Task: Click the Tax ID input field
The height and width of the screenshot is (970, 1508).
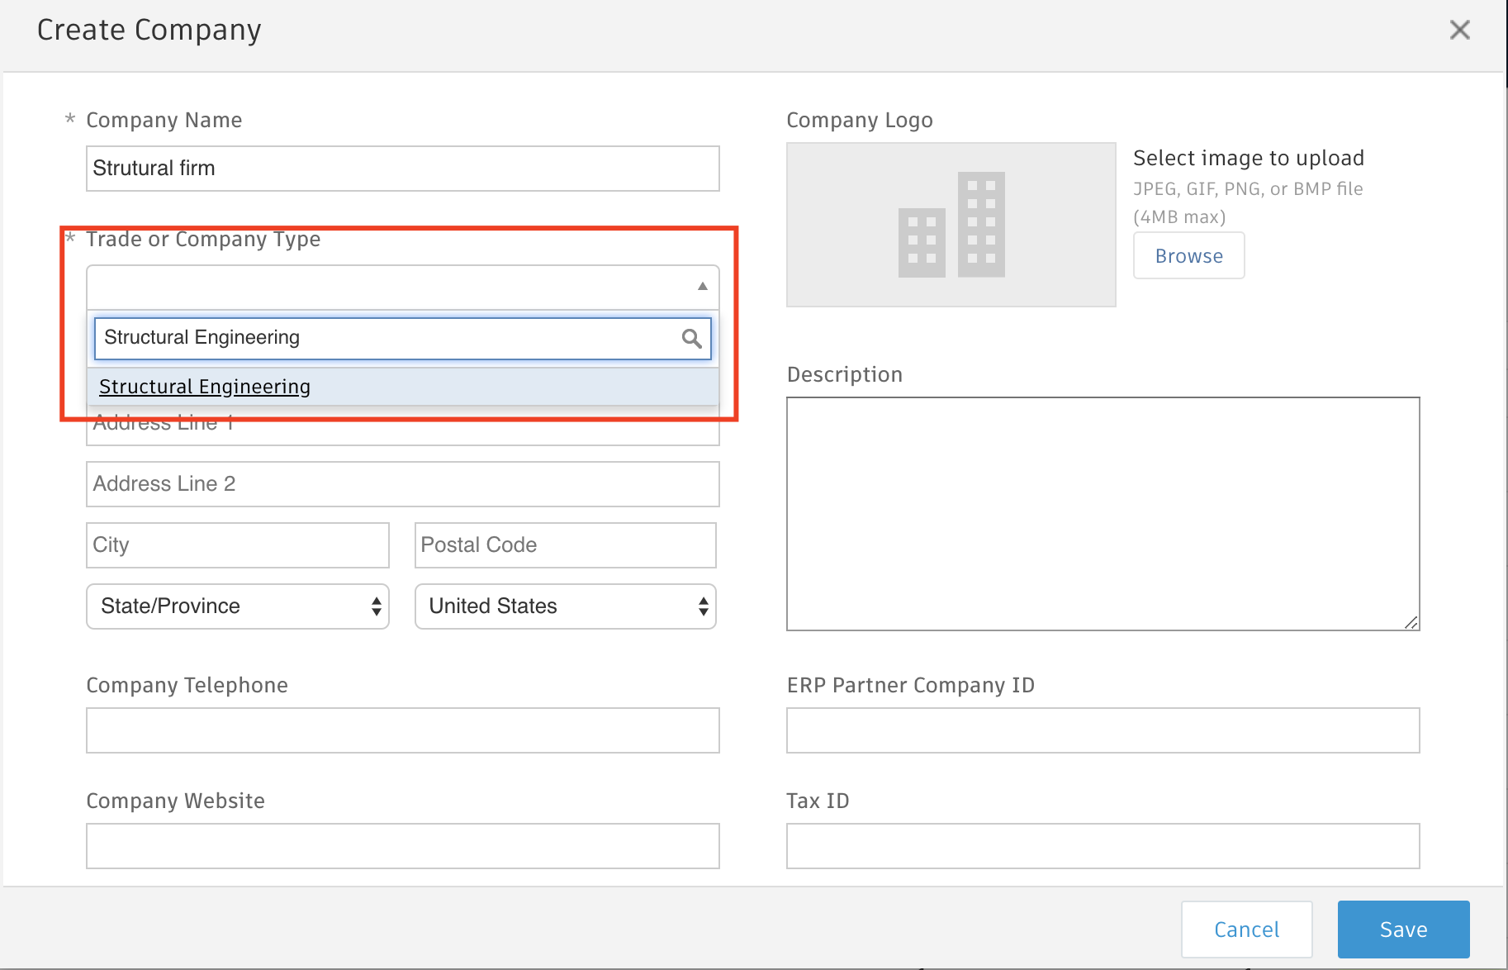Action: click(1103, 845)
